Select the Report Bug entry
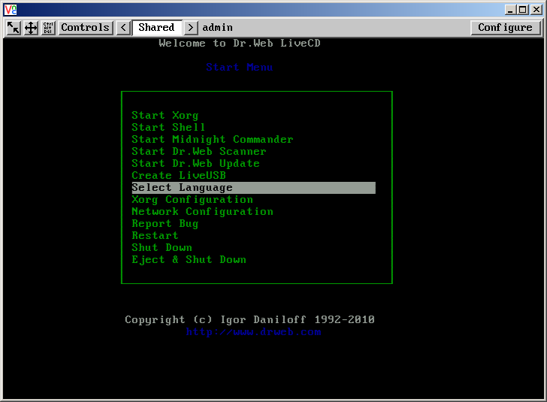The height and width of the screenshot is (402, 547). [165, 224]
